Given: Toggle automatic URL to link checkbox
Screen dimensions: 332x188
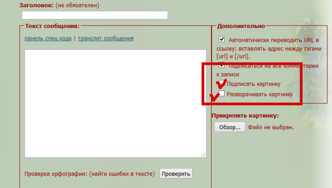Looking at the screenshot, I should point(221,39).
